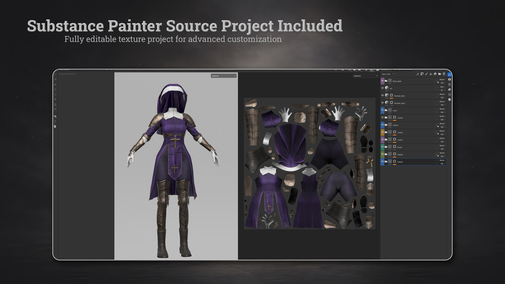Screen dimensions: 505x284
Task: Click the Metal2 effects count badge
Action: pyautogui.click(x=437, y=155)
